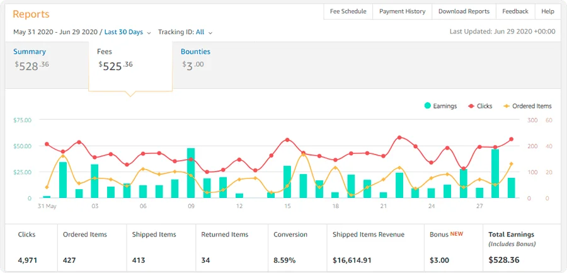Click the Help button

click(x=547, y=11)
